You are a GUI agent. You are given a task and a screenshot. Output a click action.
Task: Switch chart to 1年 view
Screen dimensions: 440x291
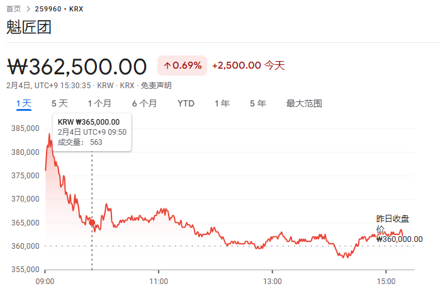point(222,103)
